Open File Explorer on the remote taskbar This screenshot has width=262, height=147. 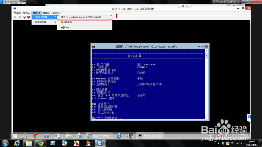68,136
